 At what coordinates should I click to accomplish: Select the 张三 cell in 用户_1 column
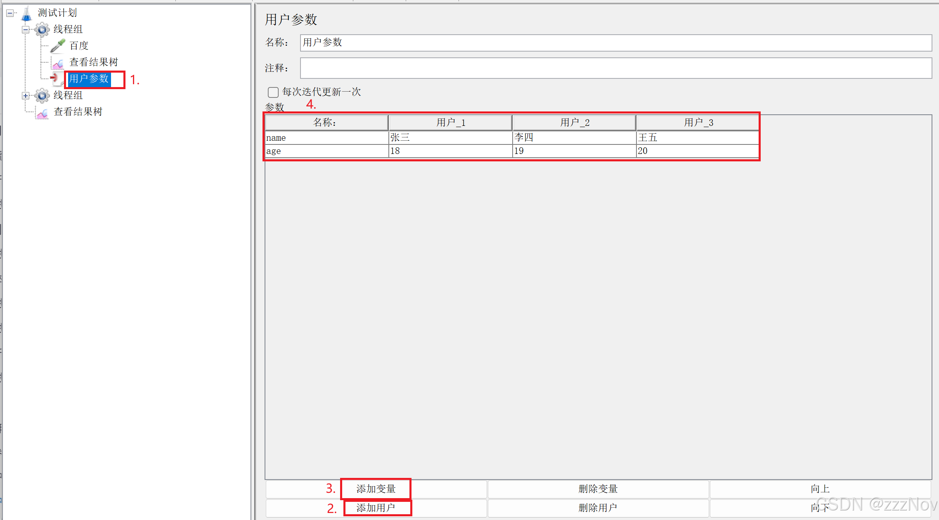tap(450, 138)
